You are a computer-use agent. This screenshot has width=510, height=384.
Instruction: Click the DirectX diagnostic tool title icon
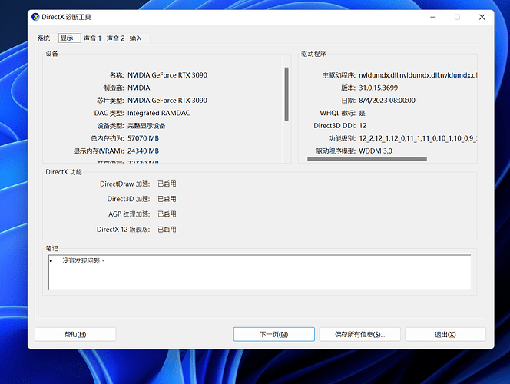click(35, 17)
